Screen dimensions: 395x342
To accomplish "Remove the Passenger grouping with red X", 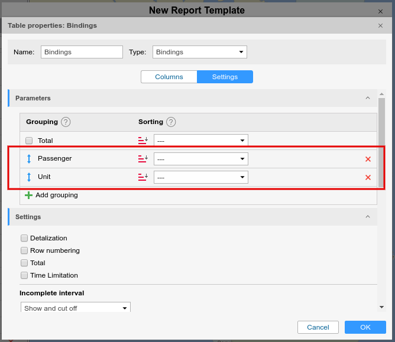I will point(368,159).
